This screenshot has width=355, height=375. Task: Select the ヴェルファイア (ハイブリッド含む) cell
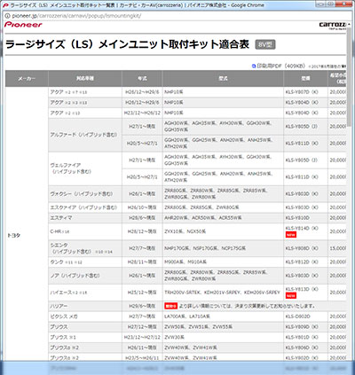pyautogui.click(x=85, y=168)
